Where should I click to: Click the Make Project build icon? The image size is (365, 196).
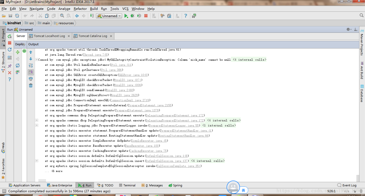point(92,16)
